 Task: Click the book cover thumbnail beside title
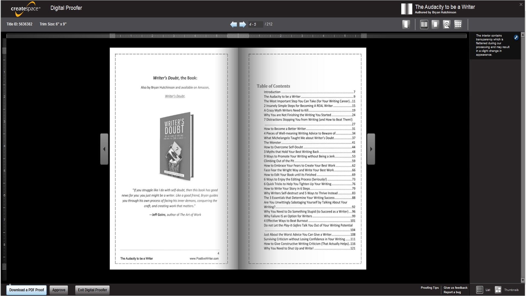pyautogui.click(x=406, y=9)
